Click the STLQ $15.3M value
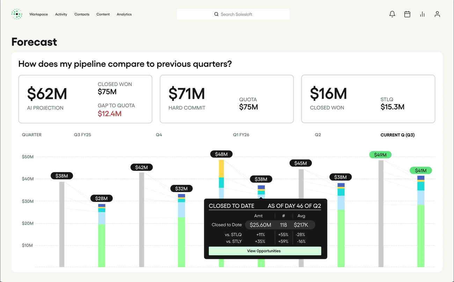Image resolution: width=454 pixels, height=282 pixels. click(x=393, y=107)
